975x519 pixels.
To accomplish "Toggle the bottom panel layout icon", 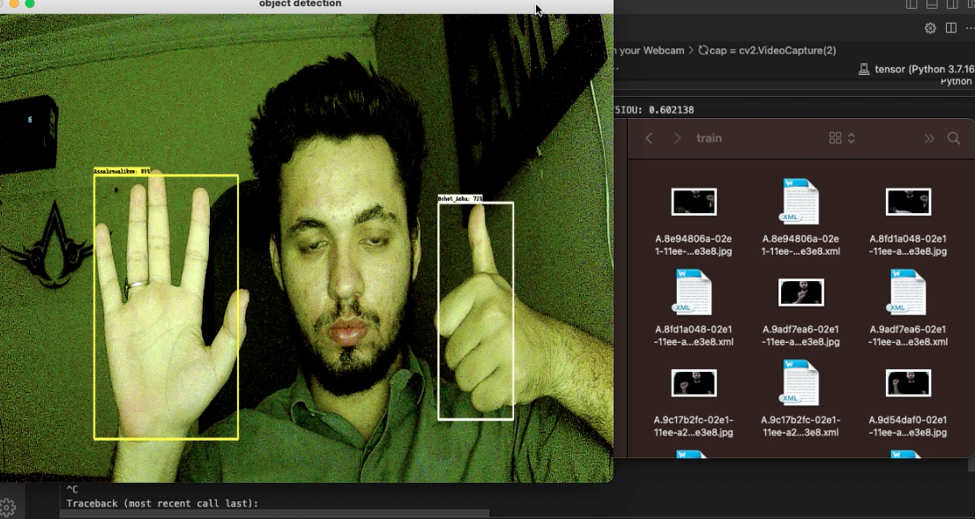I will pos(933,4).
